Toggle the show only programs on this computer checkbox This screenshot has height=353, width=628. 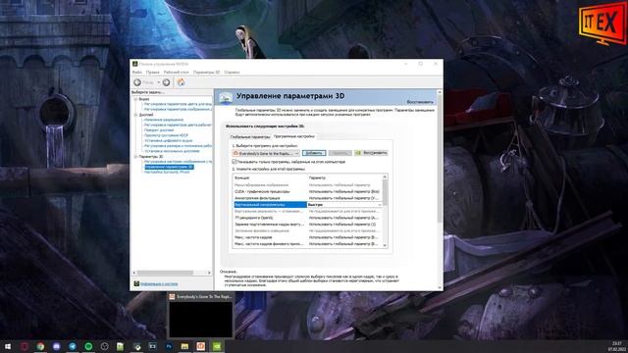pyautogui.click(x=235, y=162)
